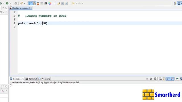Select the hashes_shreks.rb editor tab
The height and width of the screenshot is (102, 182).
20,8
